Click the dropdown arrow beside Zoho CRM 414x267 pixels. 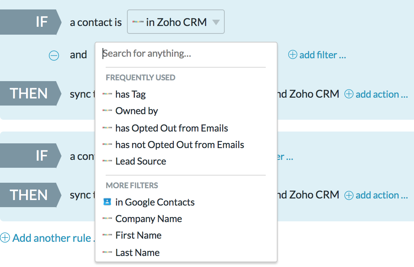coord(216,22)
